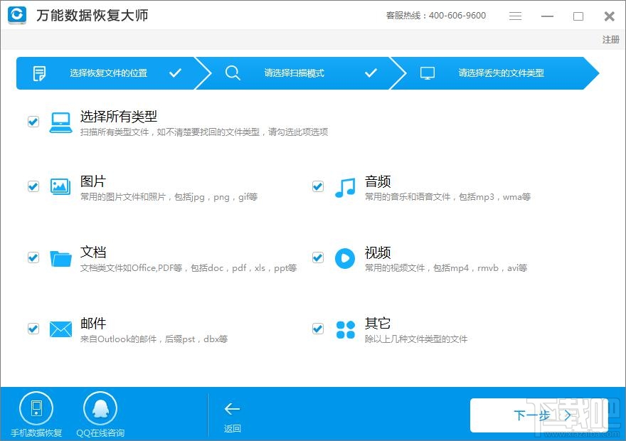This screenshot has width=626, height=441.
Task: Uncheck the 选择所有类型 checkbox
Action: [33, 121]
